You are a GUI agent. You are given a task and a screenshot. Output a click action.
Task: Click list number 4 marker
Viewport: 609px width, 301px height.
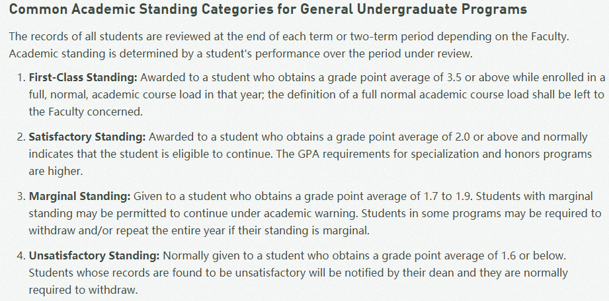(x=20, y=255)
